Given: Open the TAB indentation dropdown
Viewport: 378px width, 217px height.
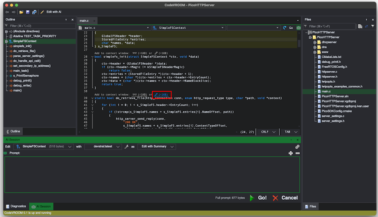Looking at the screenshot, I should [x=291, y=132].
